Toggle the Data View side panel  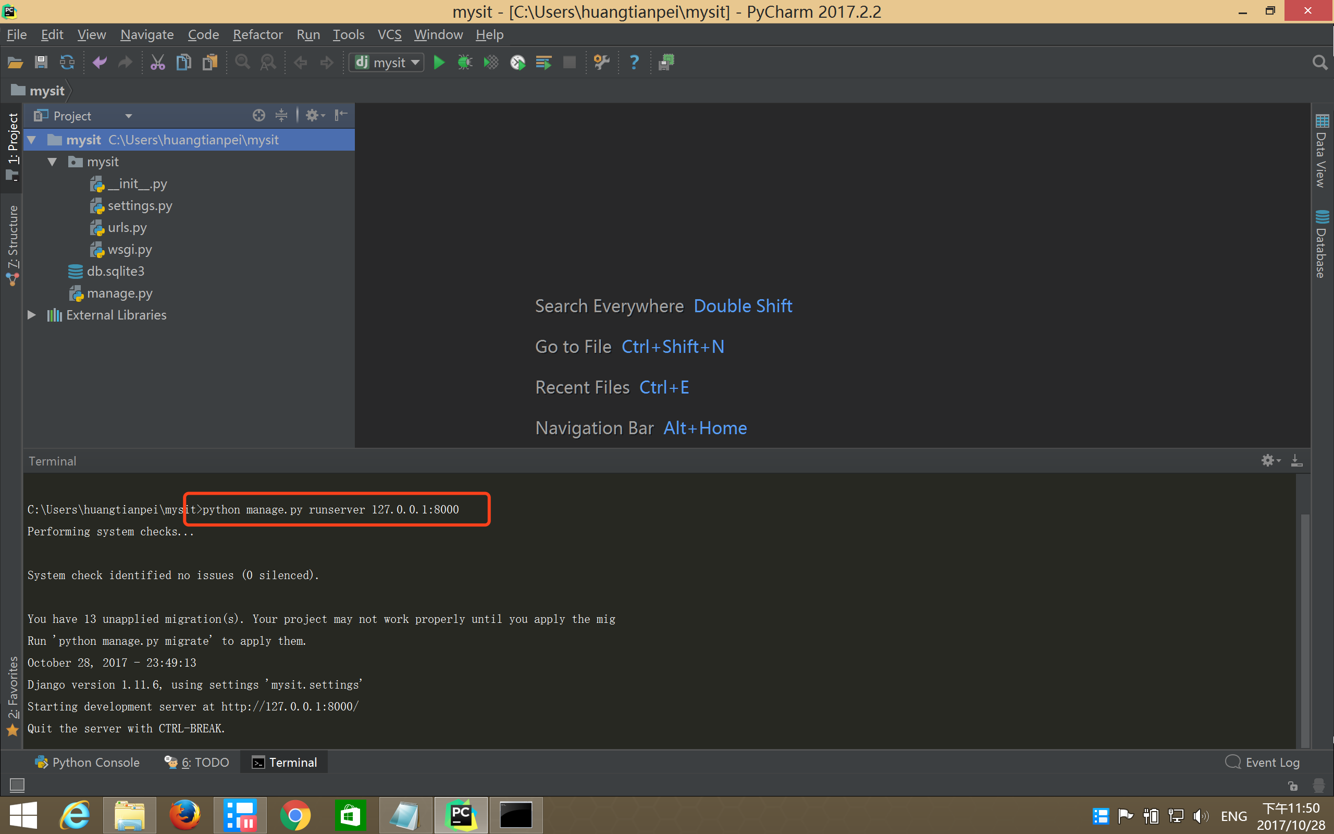click(1321, 151)
